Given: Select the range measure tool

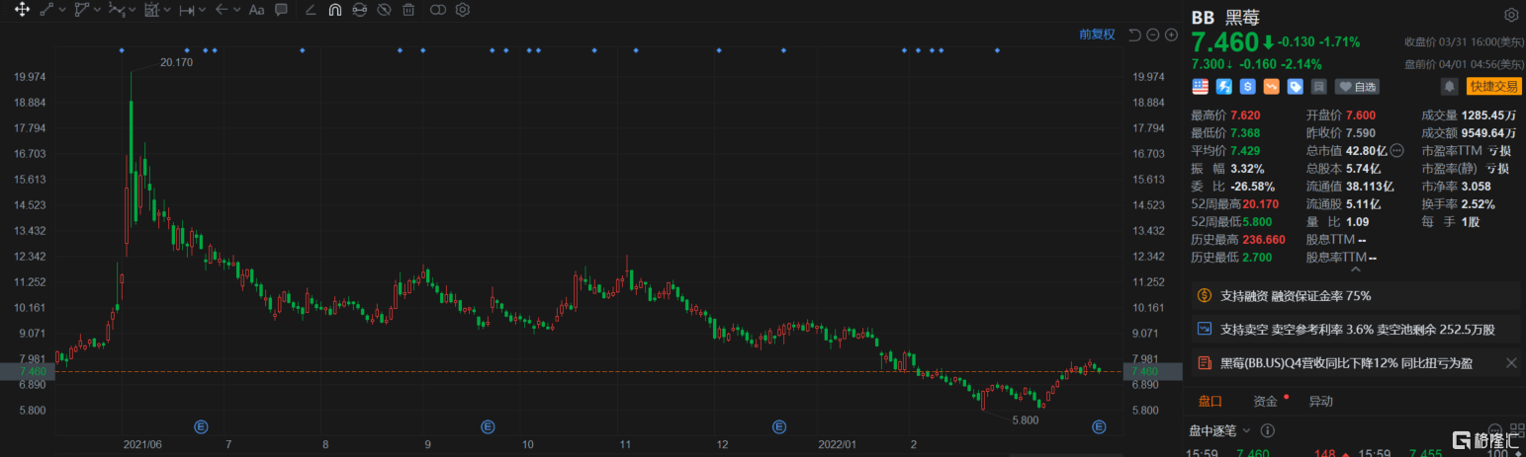Looking at the screenshot, I should tap(186, 10).
